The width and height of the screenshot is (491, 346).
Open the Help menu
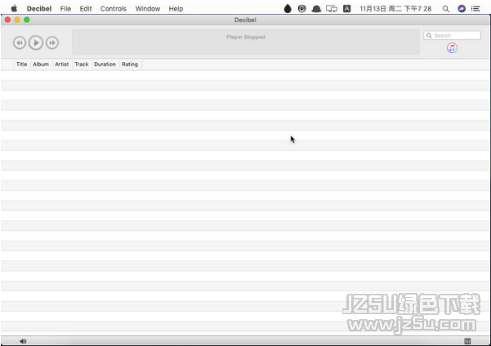pyautogui.click(x=176, y=8)
